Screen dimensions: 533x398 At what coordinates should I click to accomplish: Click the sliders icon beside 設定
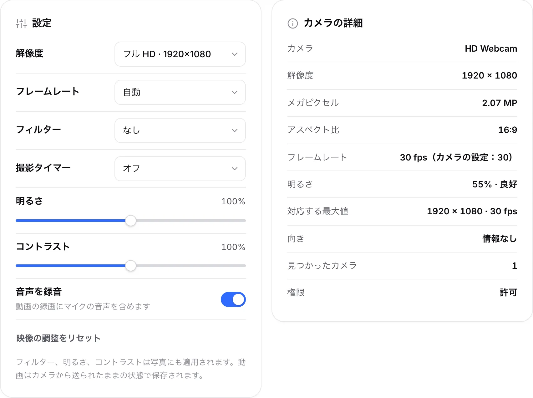[x=21, y=23]
